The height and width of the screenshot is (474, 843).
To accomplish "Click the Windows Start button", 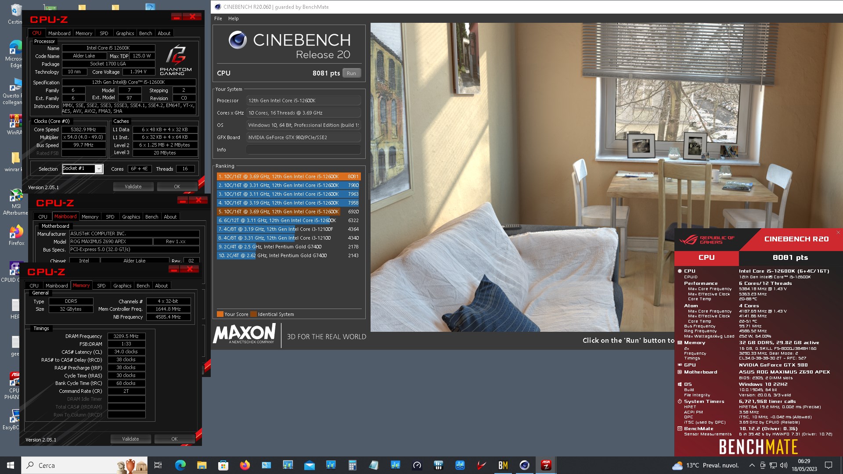I will pyautogui.click(x=11, y=465).
